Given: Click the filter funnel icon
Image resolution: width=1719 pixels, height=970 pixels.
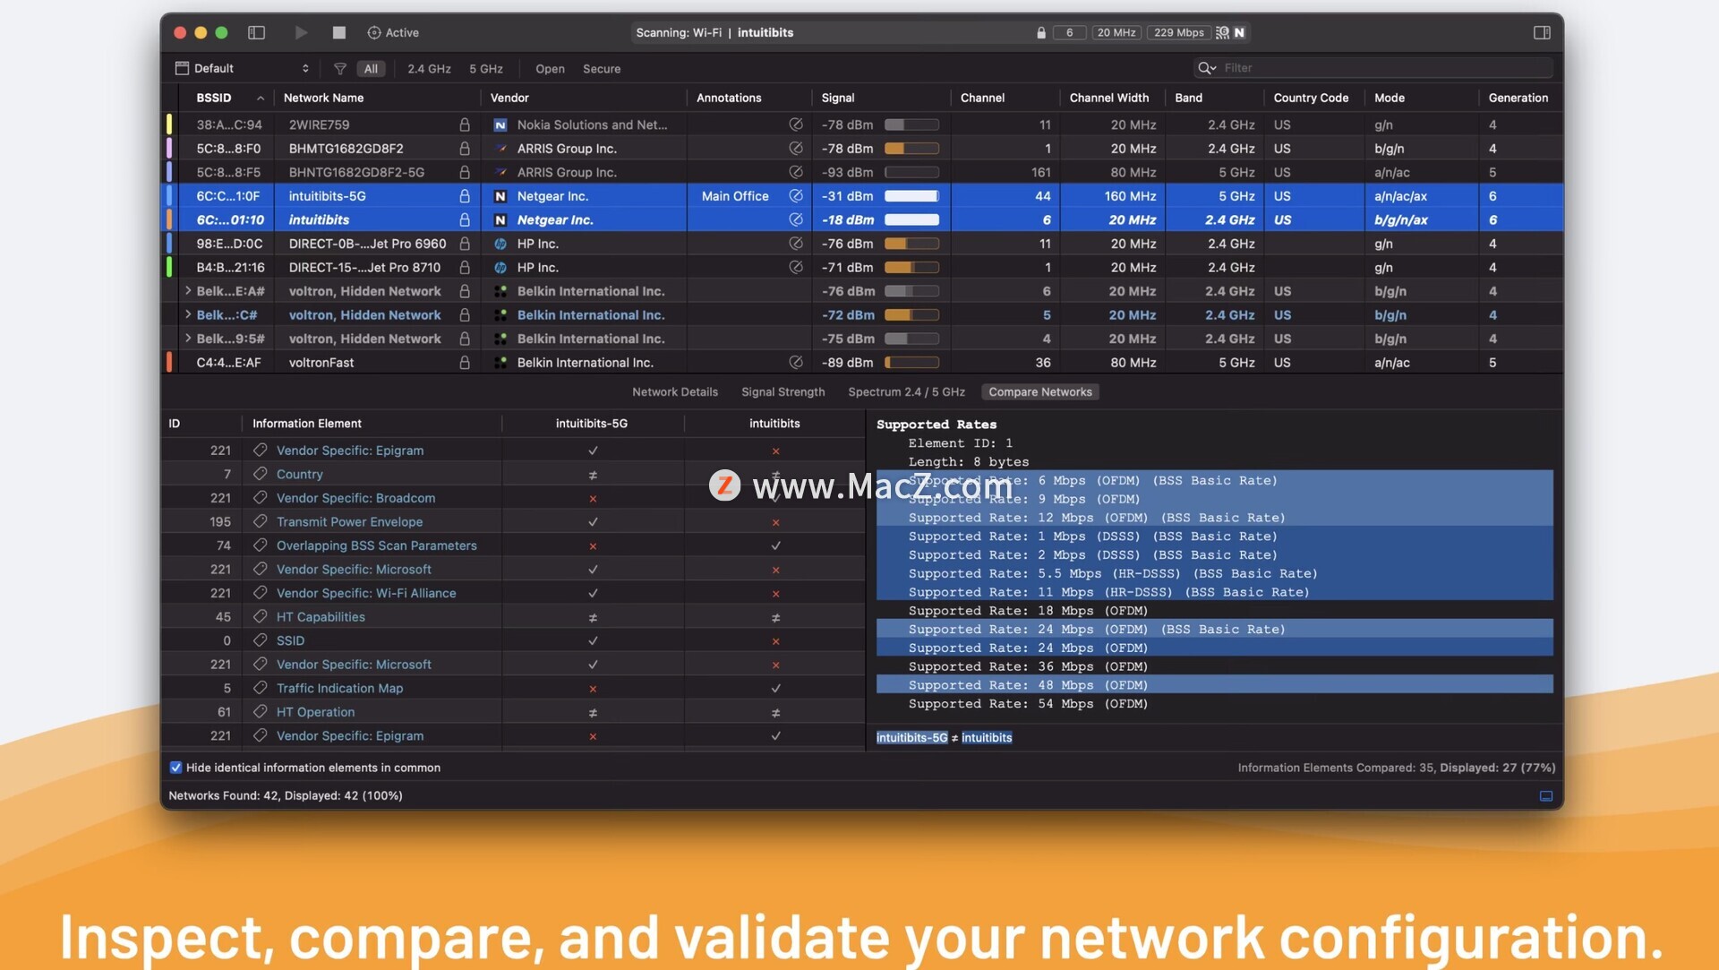Looking at the screenshot, I should pos(340,68).
